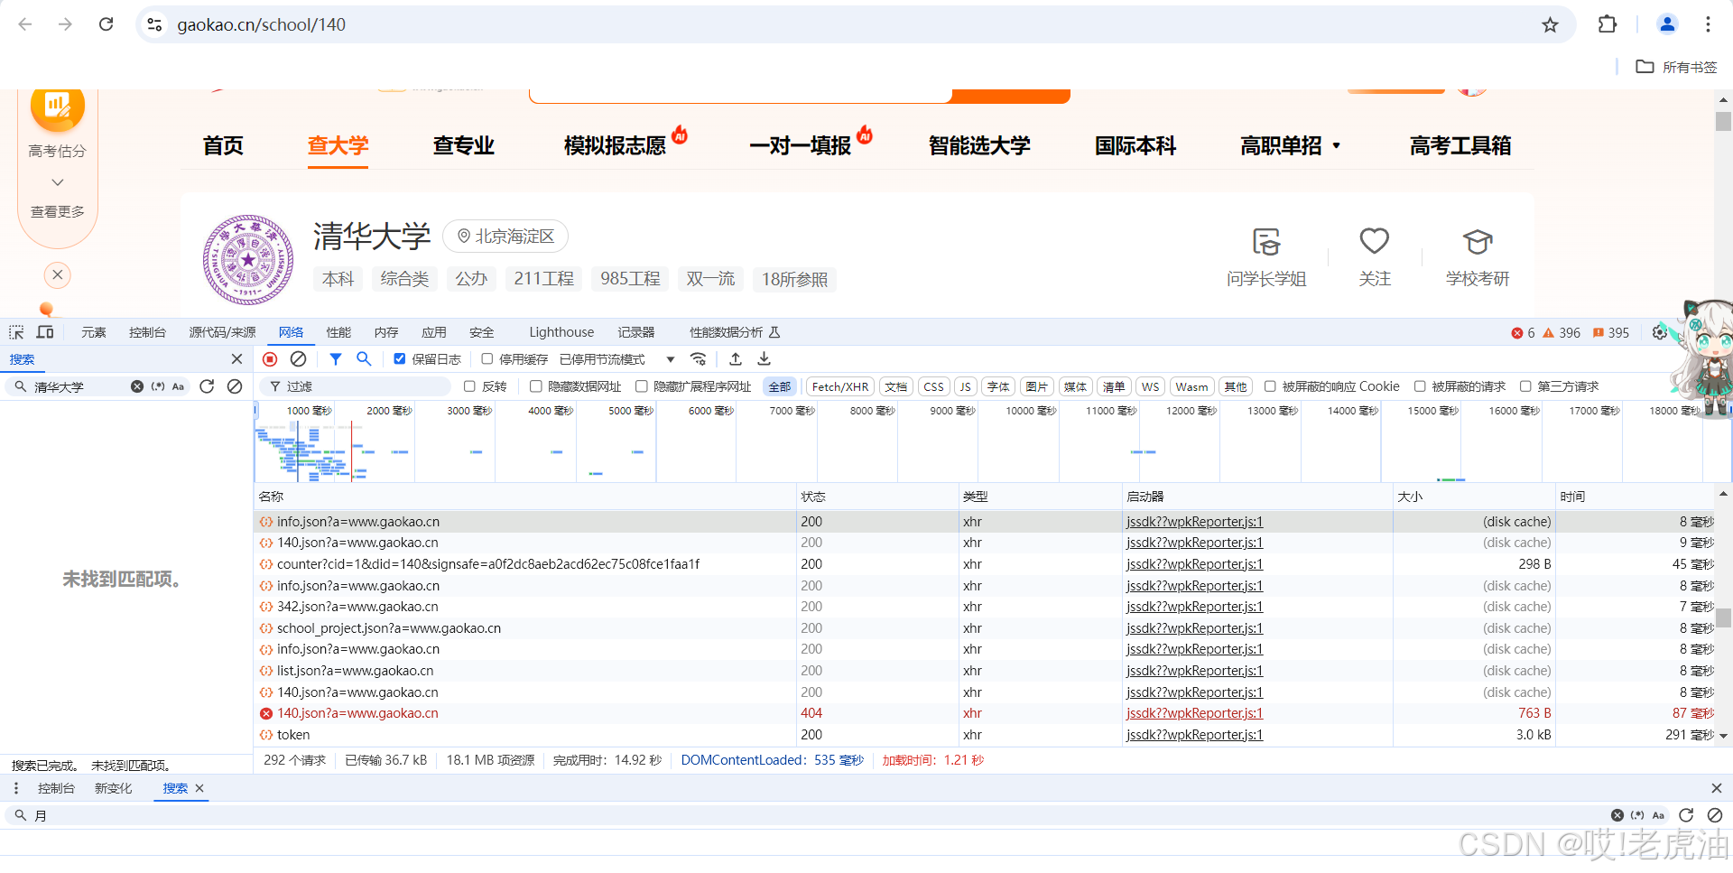This screenshot has height=873, width=1733.
Task: Switch to 控制台 DevTools tab
Action: (147, 332)
